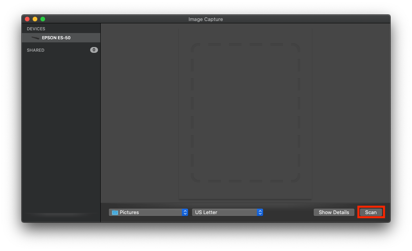
Task: Close the Image Capture window
Action: click(x=27, y=19)
